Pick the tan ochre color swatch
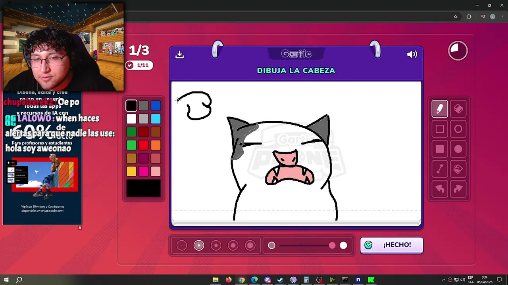This screenshot has width=508, height=285. 131,158
